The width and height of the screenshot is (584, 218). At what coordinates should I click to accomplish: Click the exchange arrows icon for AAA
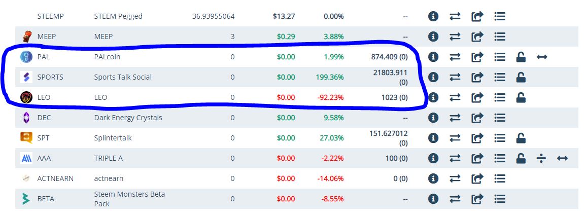point(455,158)
